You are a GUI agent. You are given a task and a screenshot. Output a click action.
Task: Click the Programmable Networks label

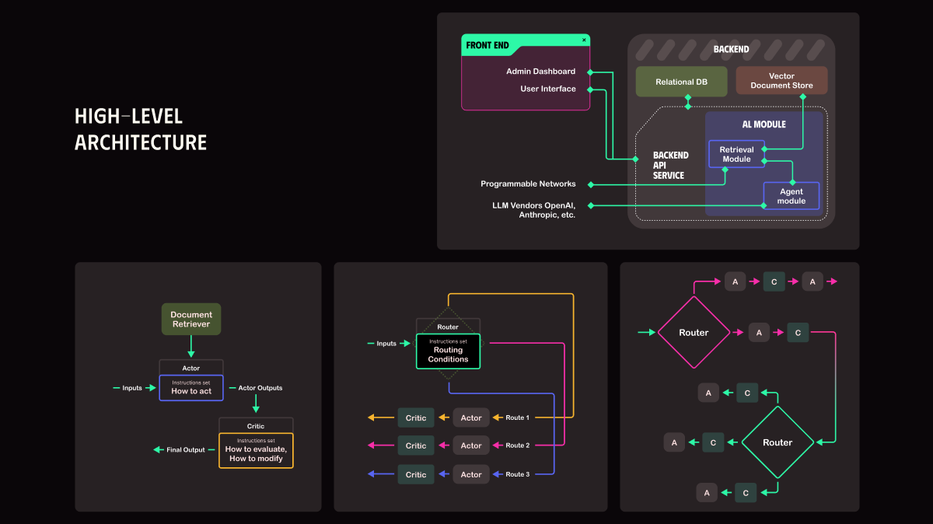coord(528,184)
